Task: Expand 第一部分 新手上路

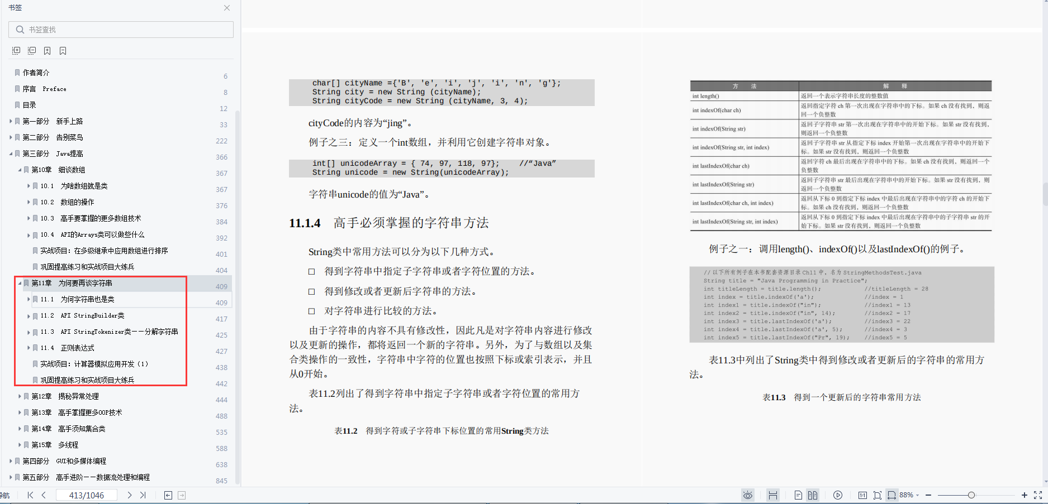Action: point(11,121)
